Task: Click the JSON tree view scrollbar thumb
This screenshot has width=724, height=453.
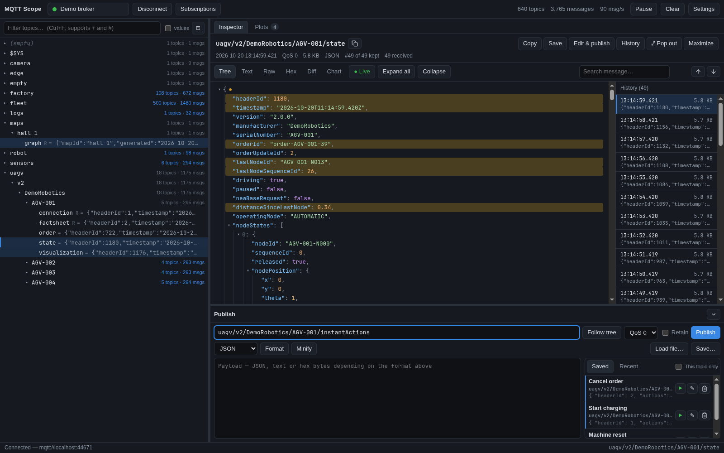Action: (x=612, y=95)
